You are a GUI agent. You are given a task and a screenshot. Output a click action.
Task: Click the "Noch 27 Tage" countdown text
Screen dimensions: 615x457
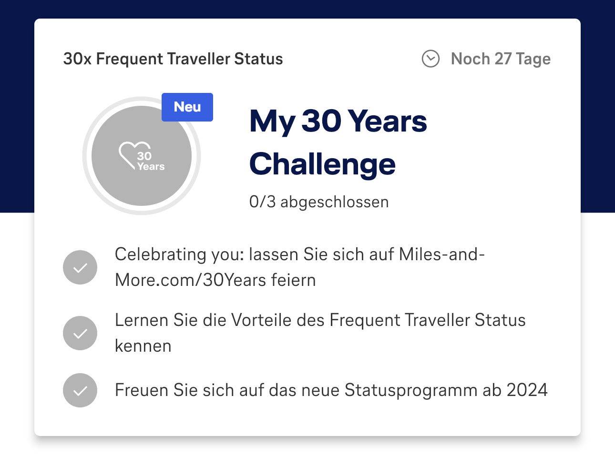[x=501, y=59]
